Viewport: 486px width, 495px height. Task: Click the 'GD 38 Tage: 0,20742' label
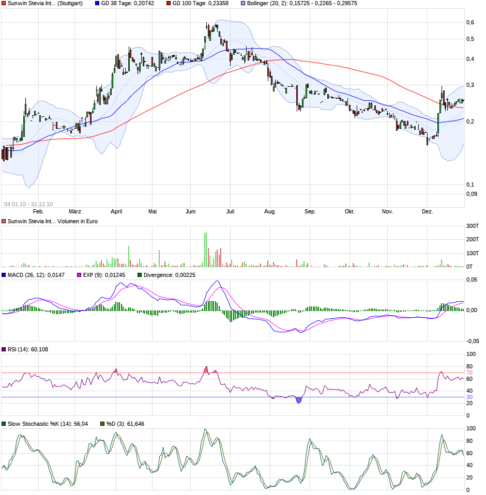click(128, 4)
